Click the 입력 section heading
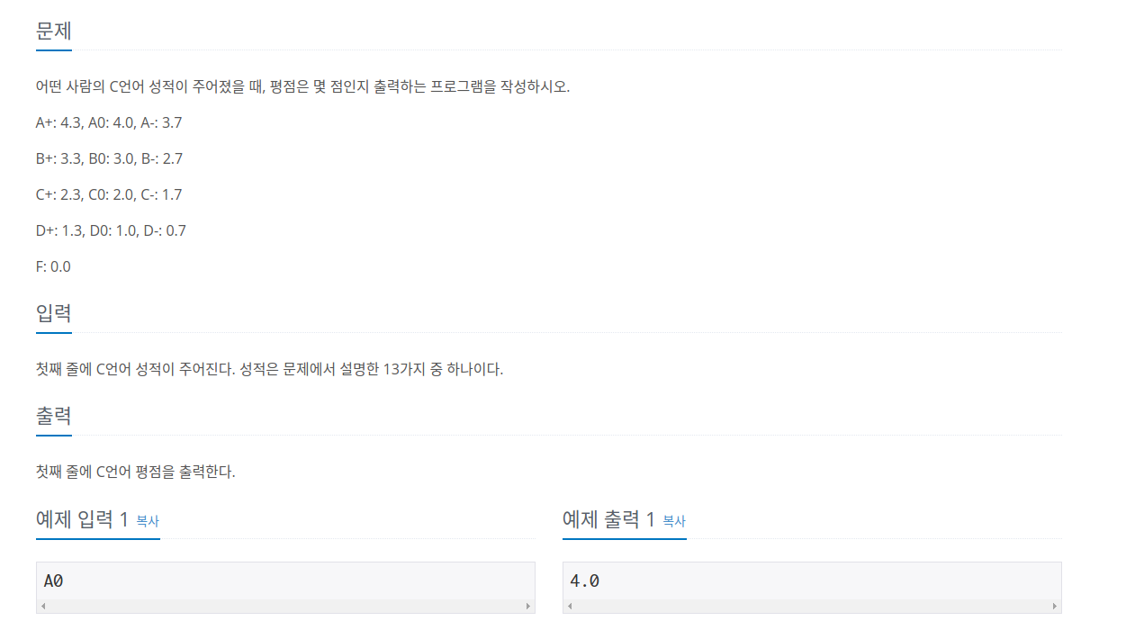Screen dimensions: 1126x630 pos(54,313)
